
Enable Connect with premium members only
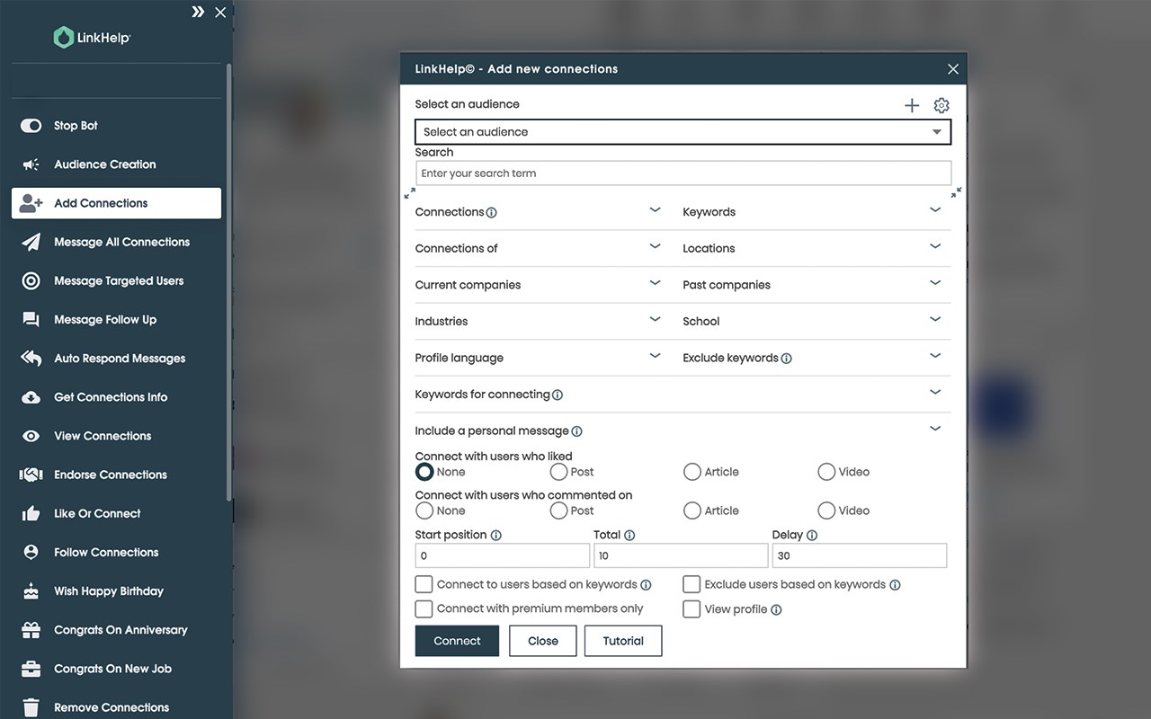click(424, 608)
